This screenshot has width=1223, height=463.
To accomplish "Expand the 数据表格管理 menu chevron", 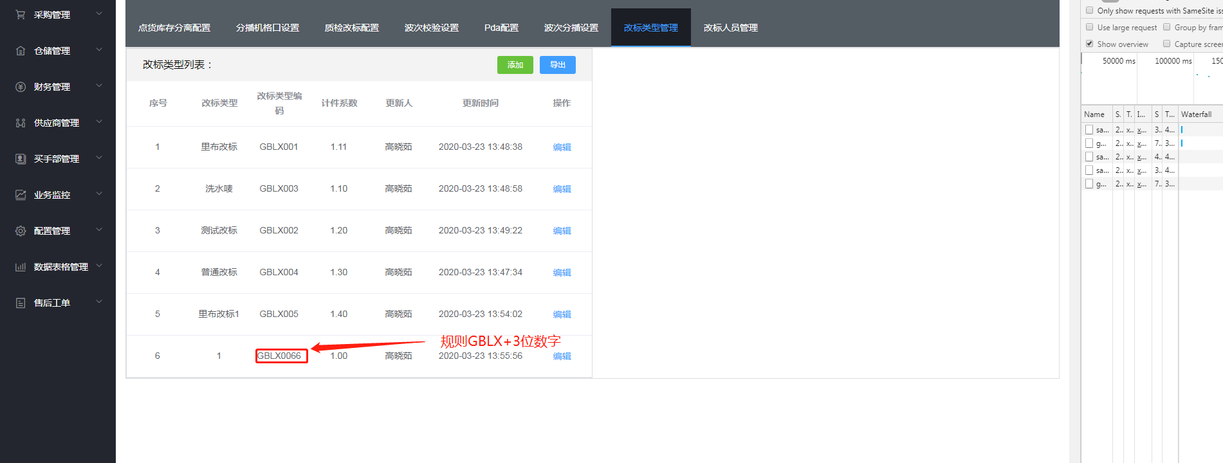I will point(99,266).
